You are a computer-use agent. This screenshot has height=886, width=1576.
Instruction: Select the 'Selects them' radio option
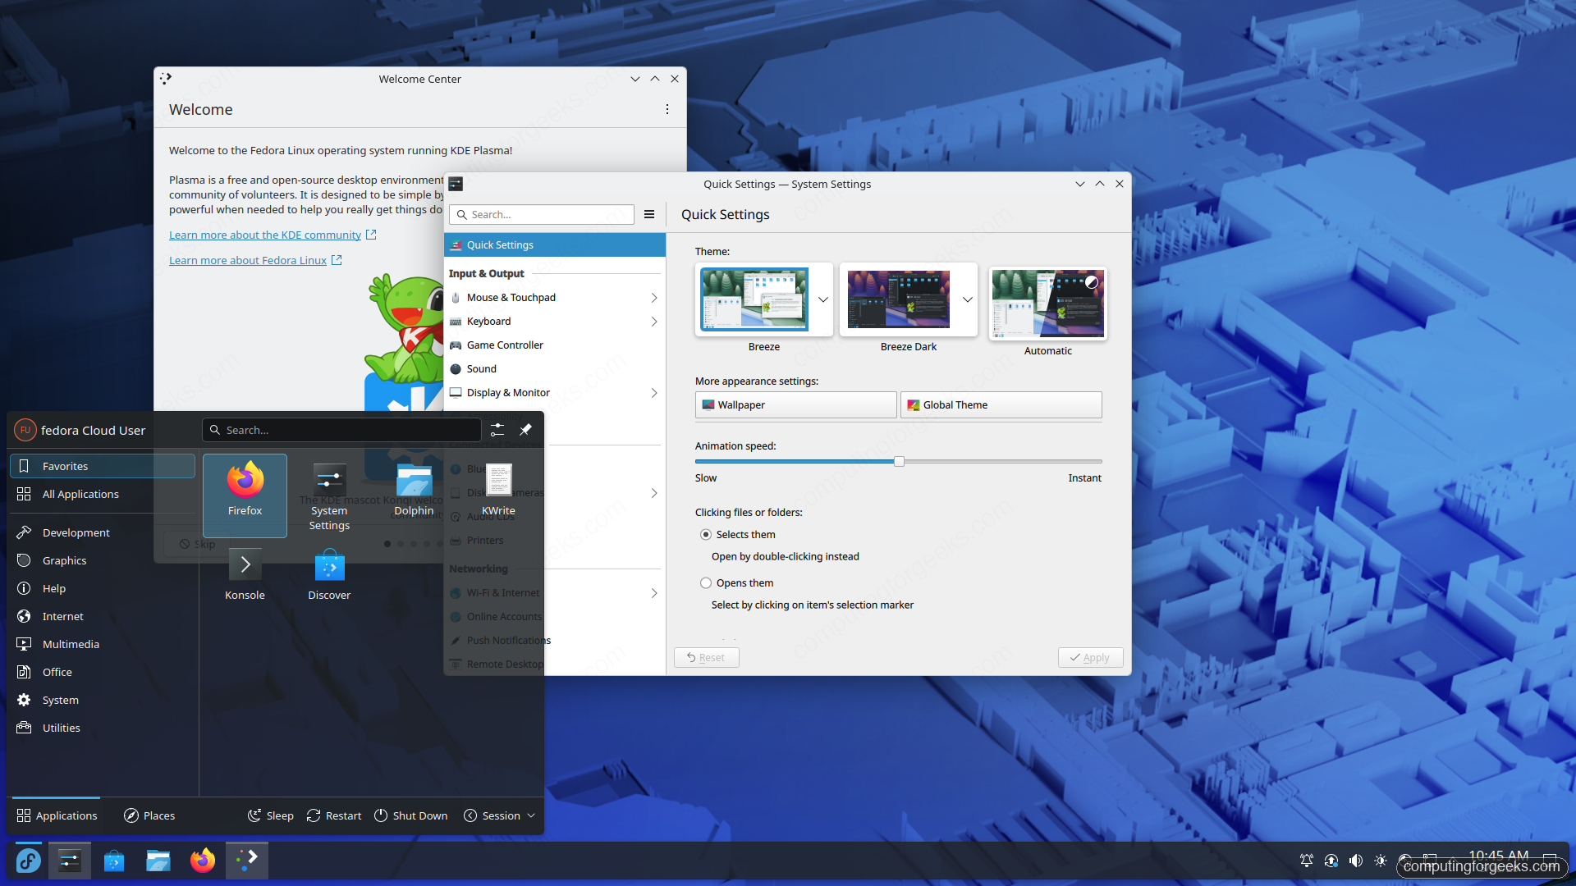[x=706, y=534]
